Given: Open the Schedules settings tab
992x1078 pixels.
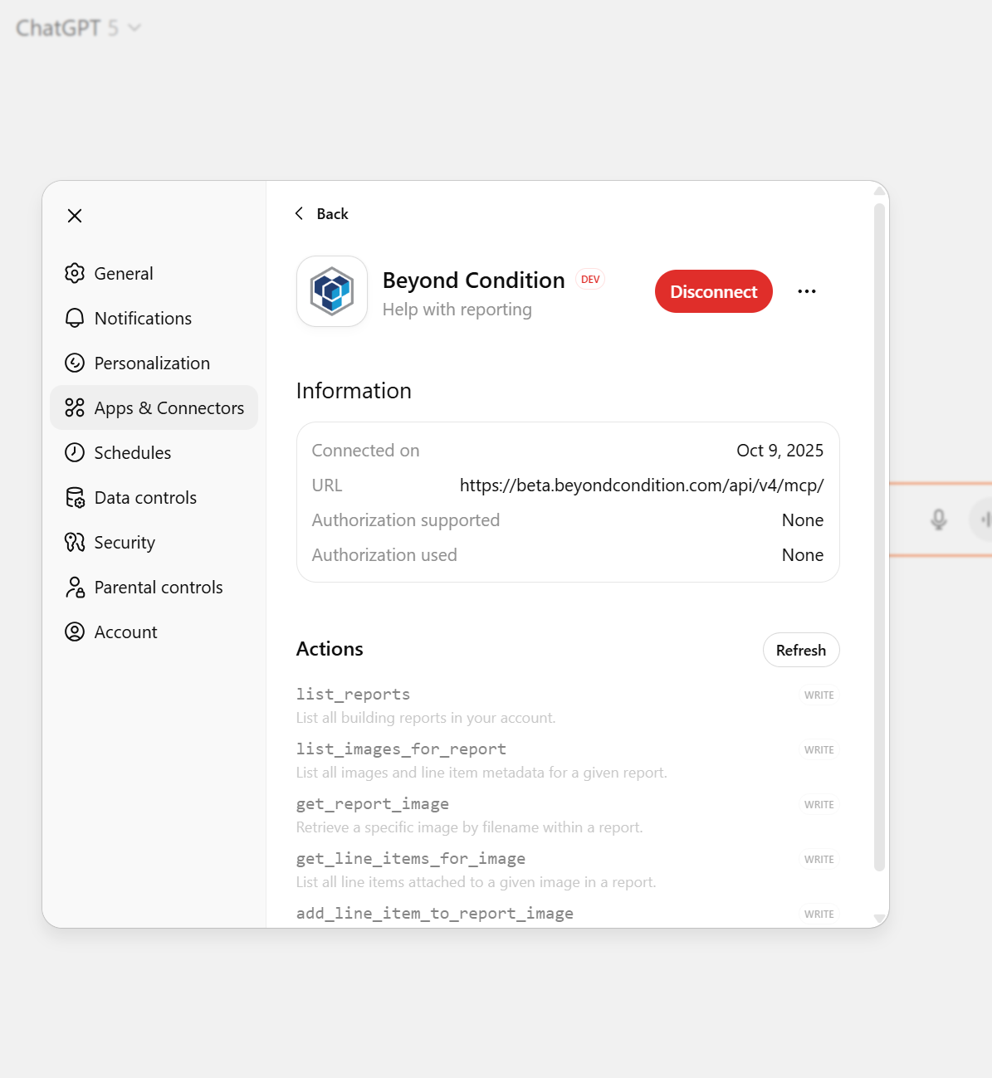Looking at the screenshot, I should (x=154, y=452).
